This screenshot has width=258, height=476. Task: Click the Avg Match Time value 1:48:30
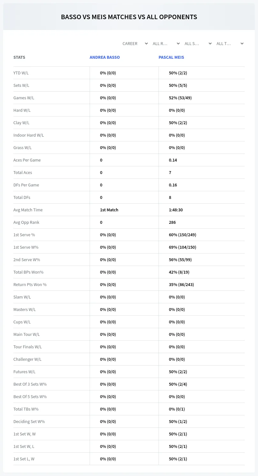point(176,210)
